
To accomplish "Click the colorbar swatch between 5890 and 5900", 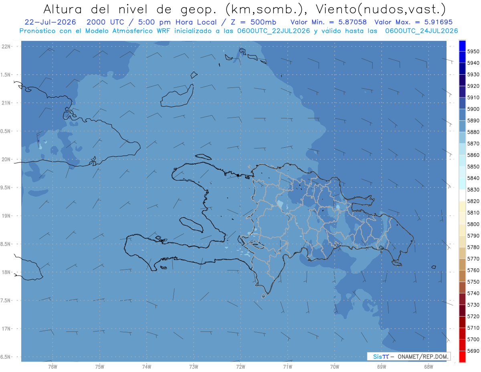I will click(462, 115).
